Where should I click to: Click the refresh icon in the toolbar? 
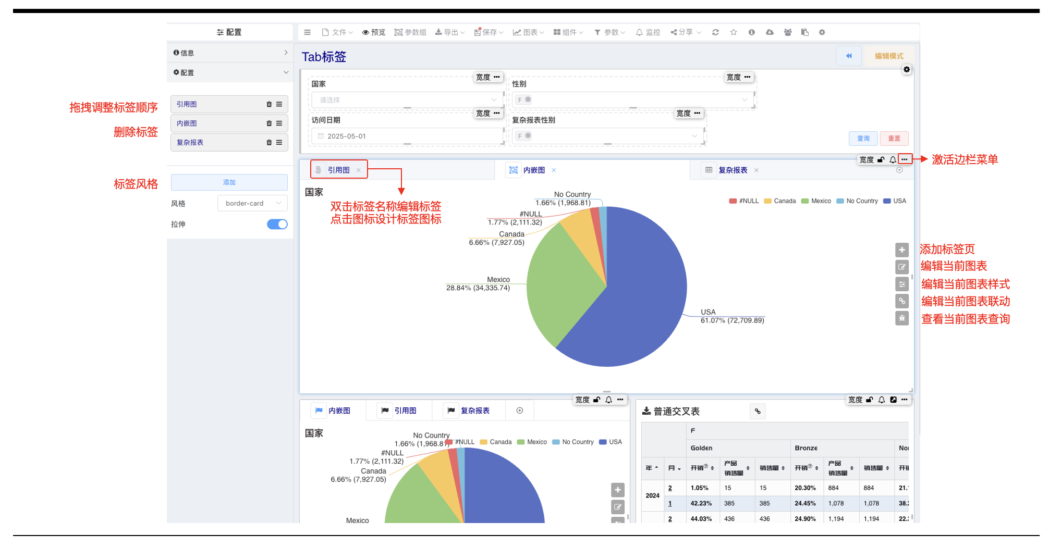pos(716,32)
